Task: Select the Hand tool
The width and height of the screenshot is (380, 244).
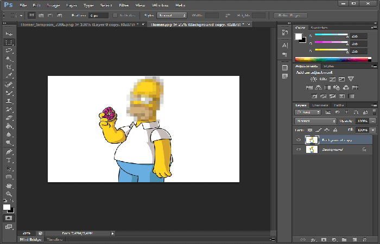Action: (x=9, y=185)
